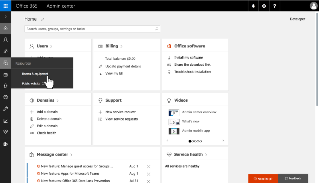Open the notifications bell
The image size is (319, 183).
pos(253,6)
